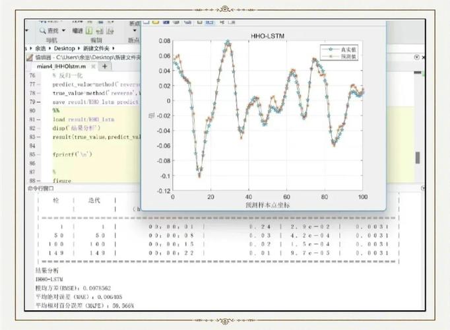Click the decrease indent icon

pos(110,31)
